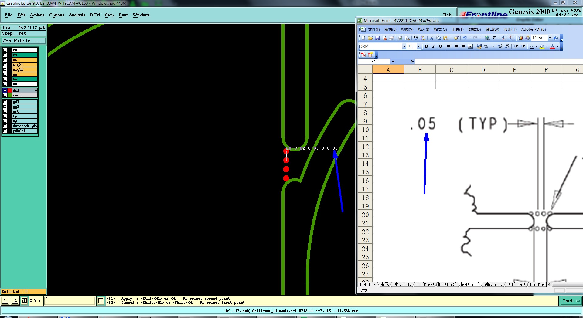Open Genesis units Inch dropdown
The image size is (583, 318).
571,301
